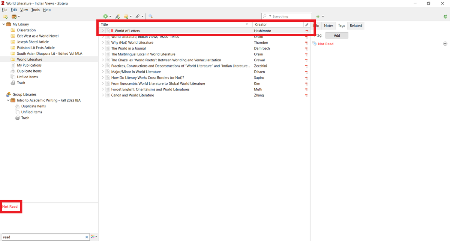
Task: Click the Add Attachment paperclip icon
Action: (138, 16)
